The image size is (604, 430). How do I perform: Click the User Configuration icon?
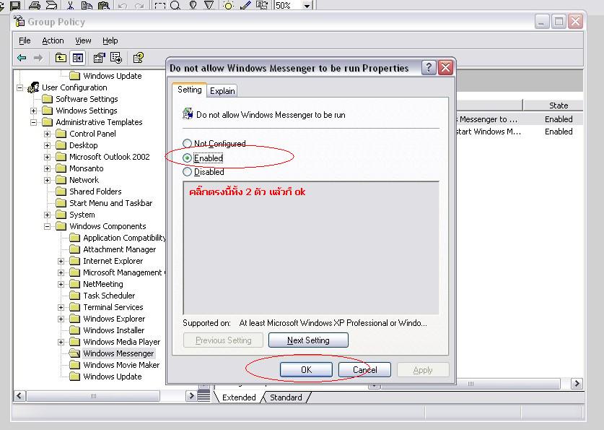33,87
